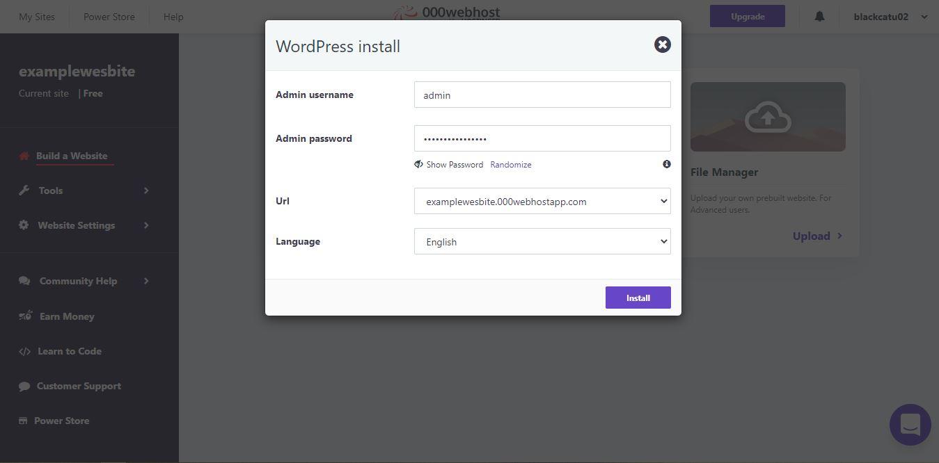Click the WordPress install title

pyautogui.click(x=338, y=47)
